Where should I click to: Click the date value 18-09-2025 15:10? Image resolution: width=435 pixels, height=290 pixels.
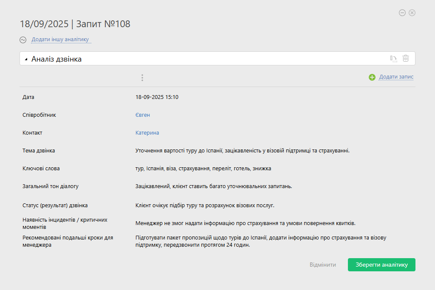pyautogui.click(x=157, y=97)
